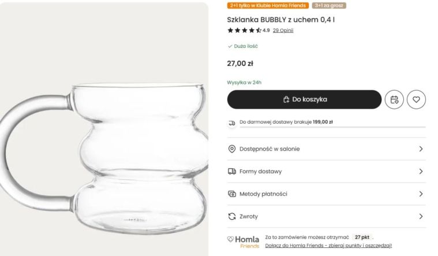The width and height of the screenshot is (438, 256).
Task: Click the 3+1 za grosz promotion badge
Action: pos(329,6)
